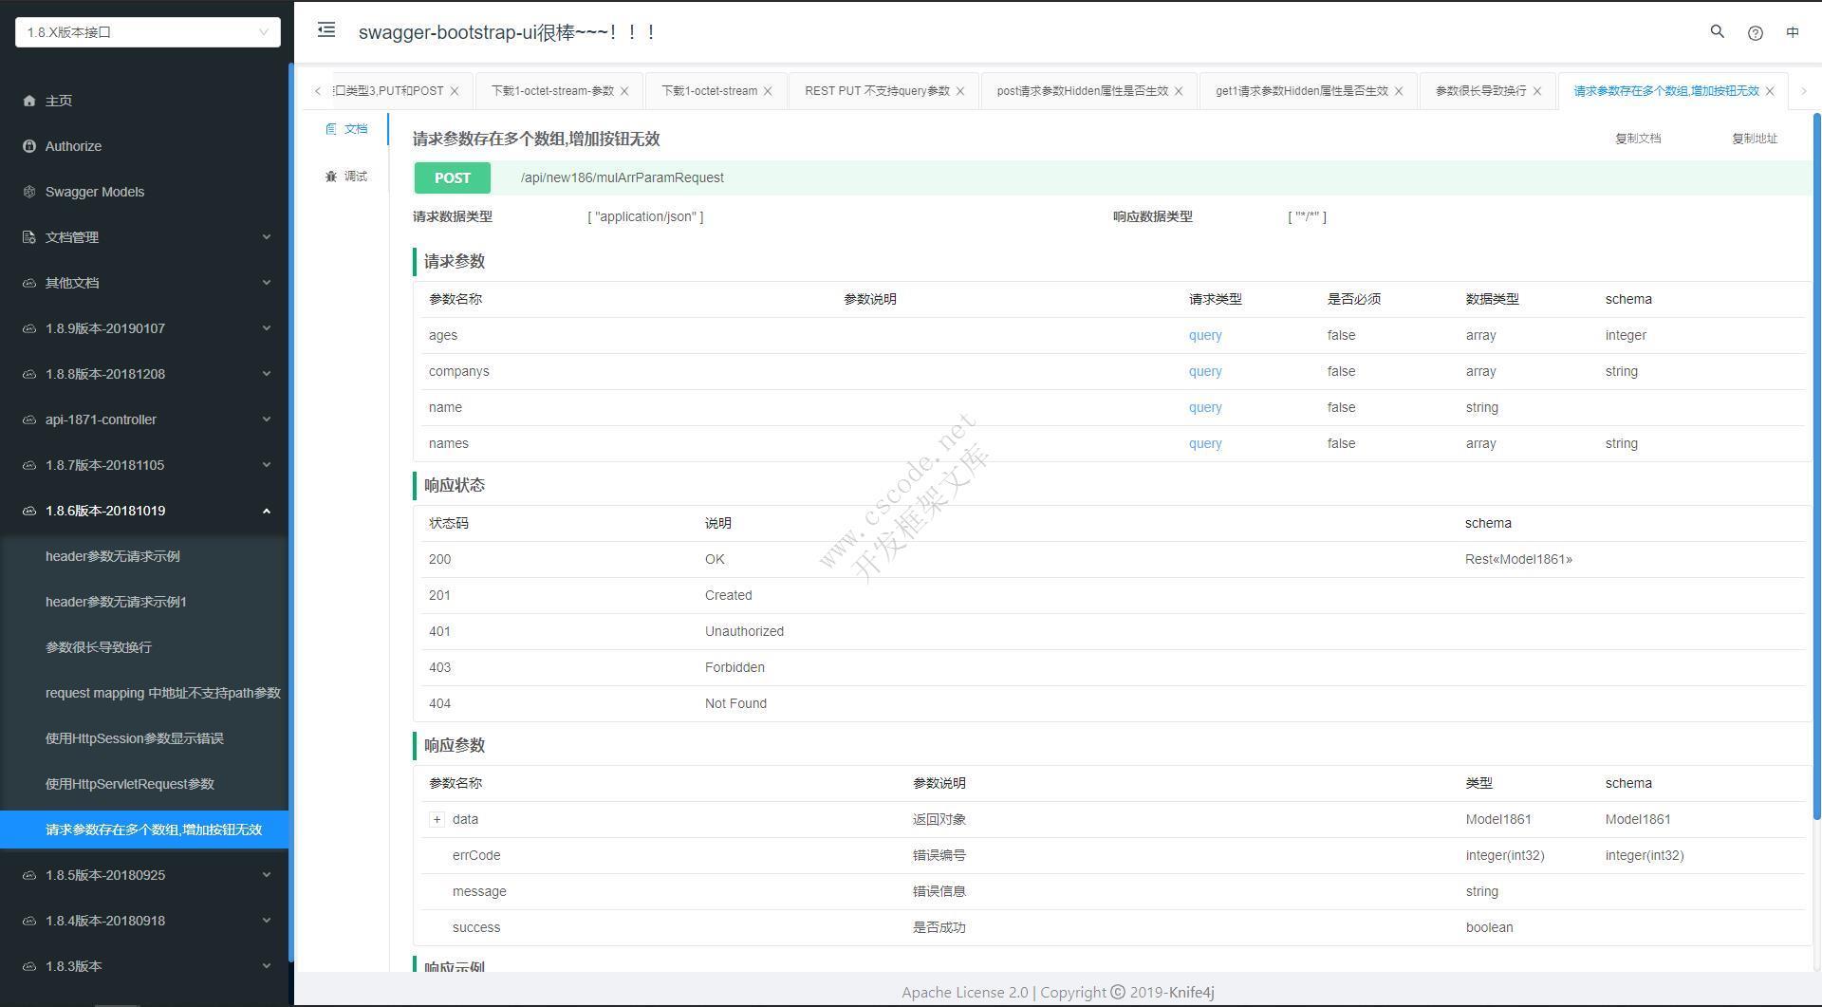Collapse the sidebar using the menu icon
This screenshot has height=1007, width=1822.
point(325,30)
